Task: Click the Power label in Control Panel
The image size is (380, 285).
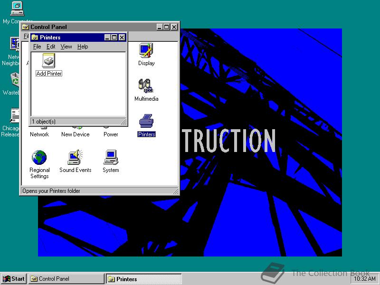Action: point(111,134)
